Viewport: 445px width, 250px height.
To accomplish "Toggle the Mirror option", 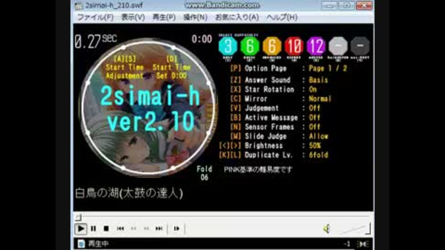I will (280, 99).
